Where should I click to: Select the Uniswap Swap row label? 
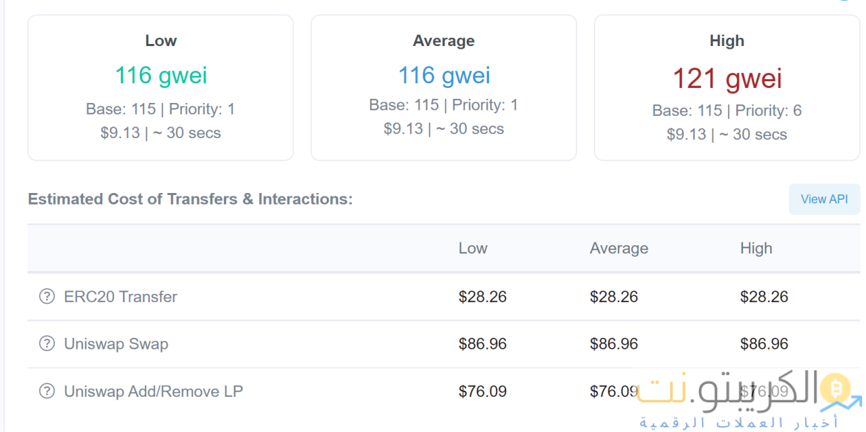click(x=116, y=344)
